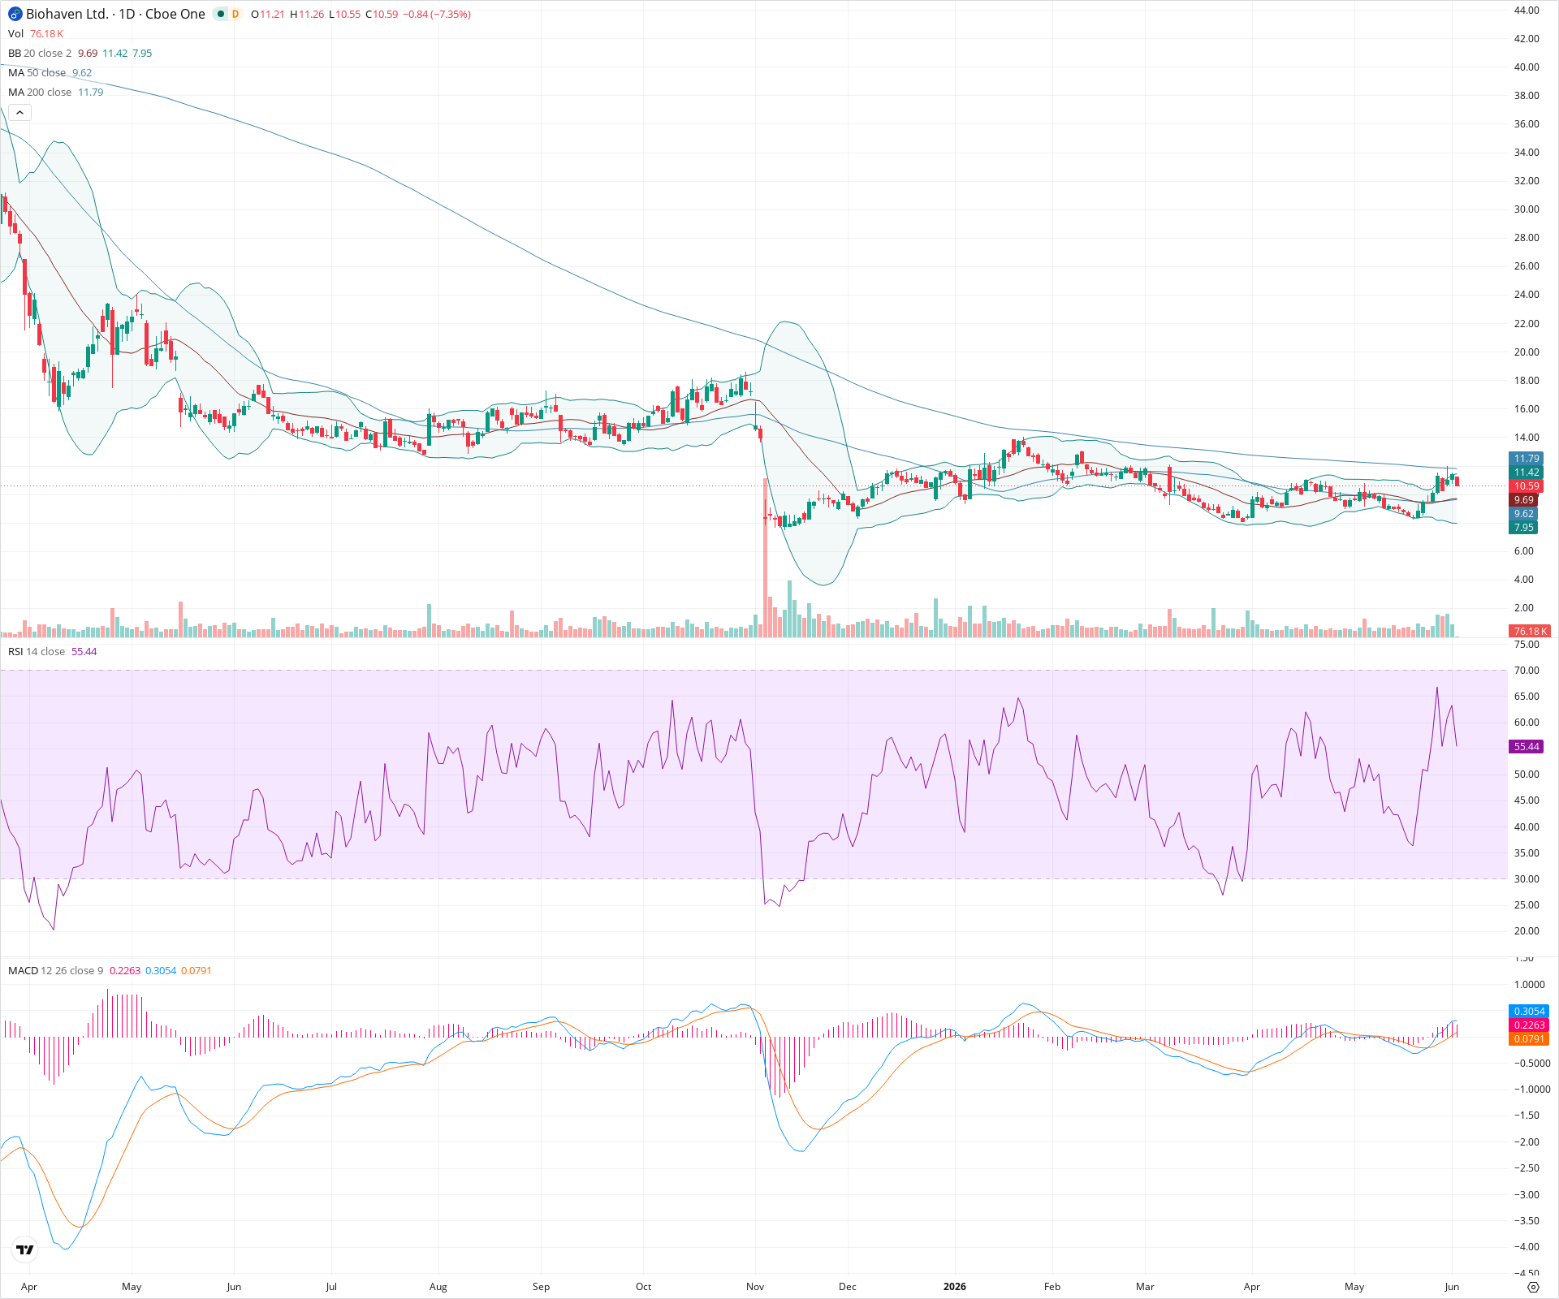Click the −2.00 tick on the MACD scale
Image resolution: width=1559 pixels, height=1299 pixels.
click(x=1527, y=1142)
